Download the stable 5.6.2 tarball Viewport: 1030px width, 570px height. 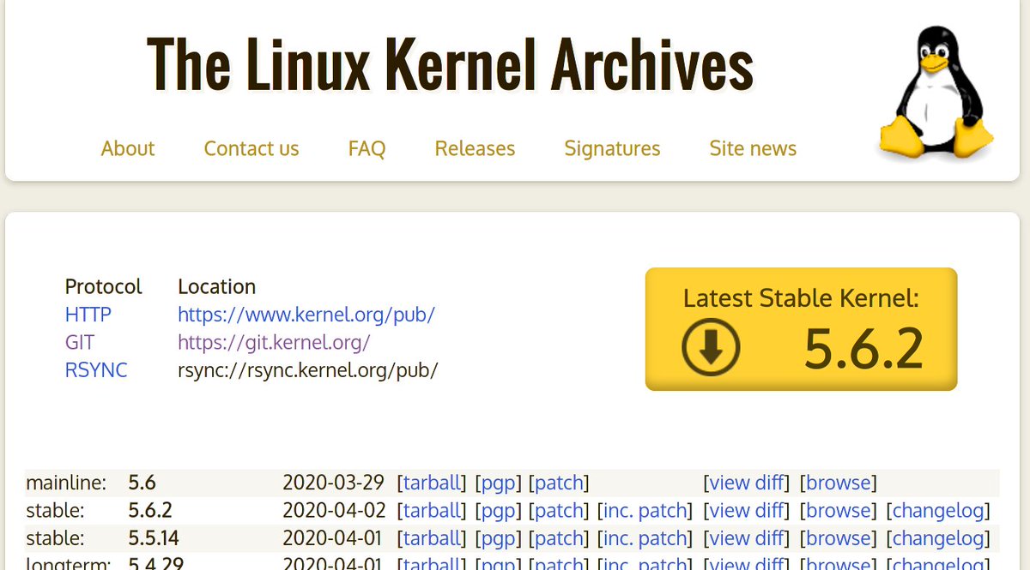(433, 511)
